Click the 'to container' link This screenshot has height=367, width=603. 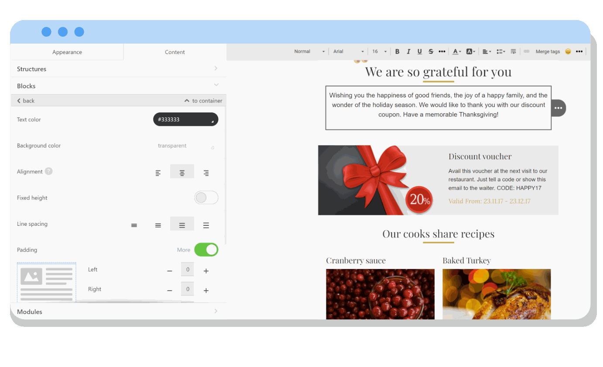click(x=204, y=101)
